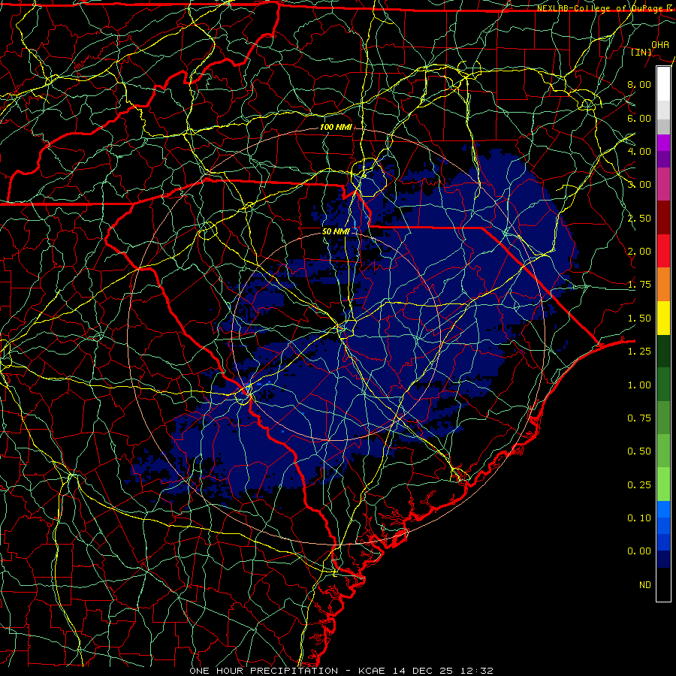Click the darkest green 1.25 legend block
Image resolution: width=676 pixels, height=676 pixels.
[663, 351]
